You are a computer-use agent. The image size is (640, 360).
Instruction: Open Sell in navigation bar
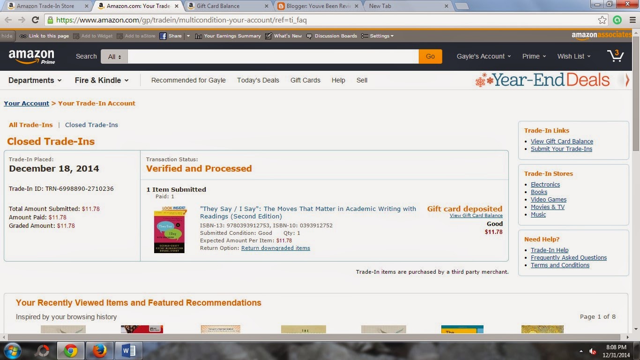pos(362,80)
